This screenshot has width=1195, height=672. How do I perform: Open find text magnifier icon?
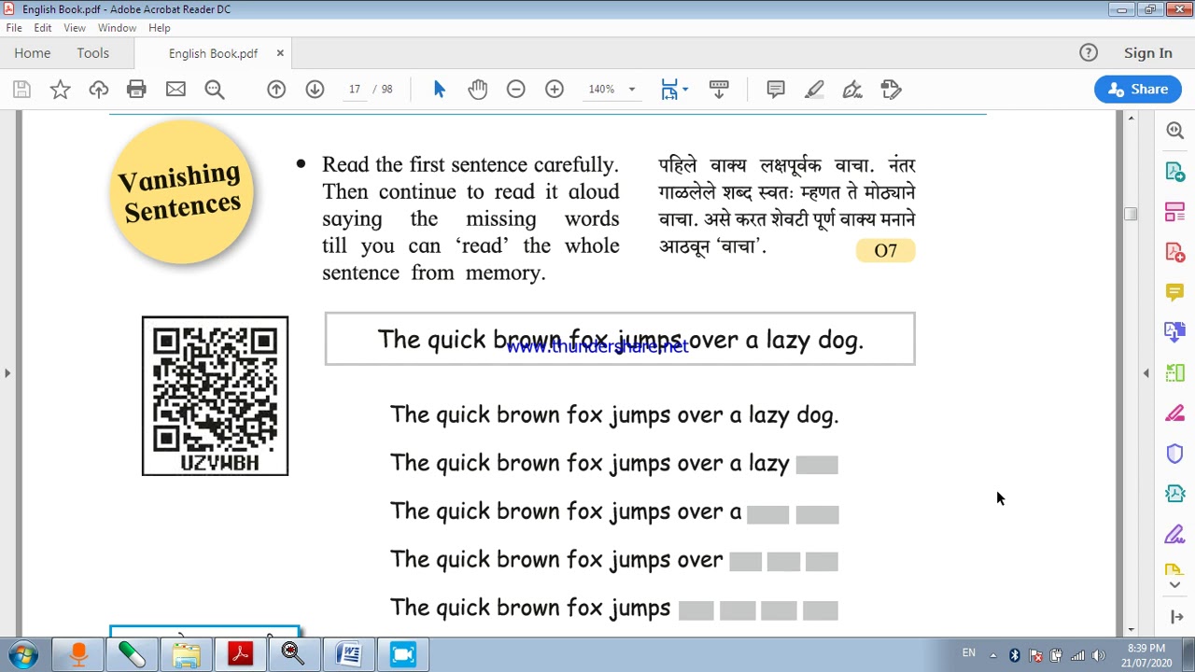(x=215, y=90)
